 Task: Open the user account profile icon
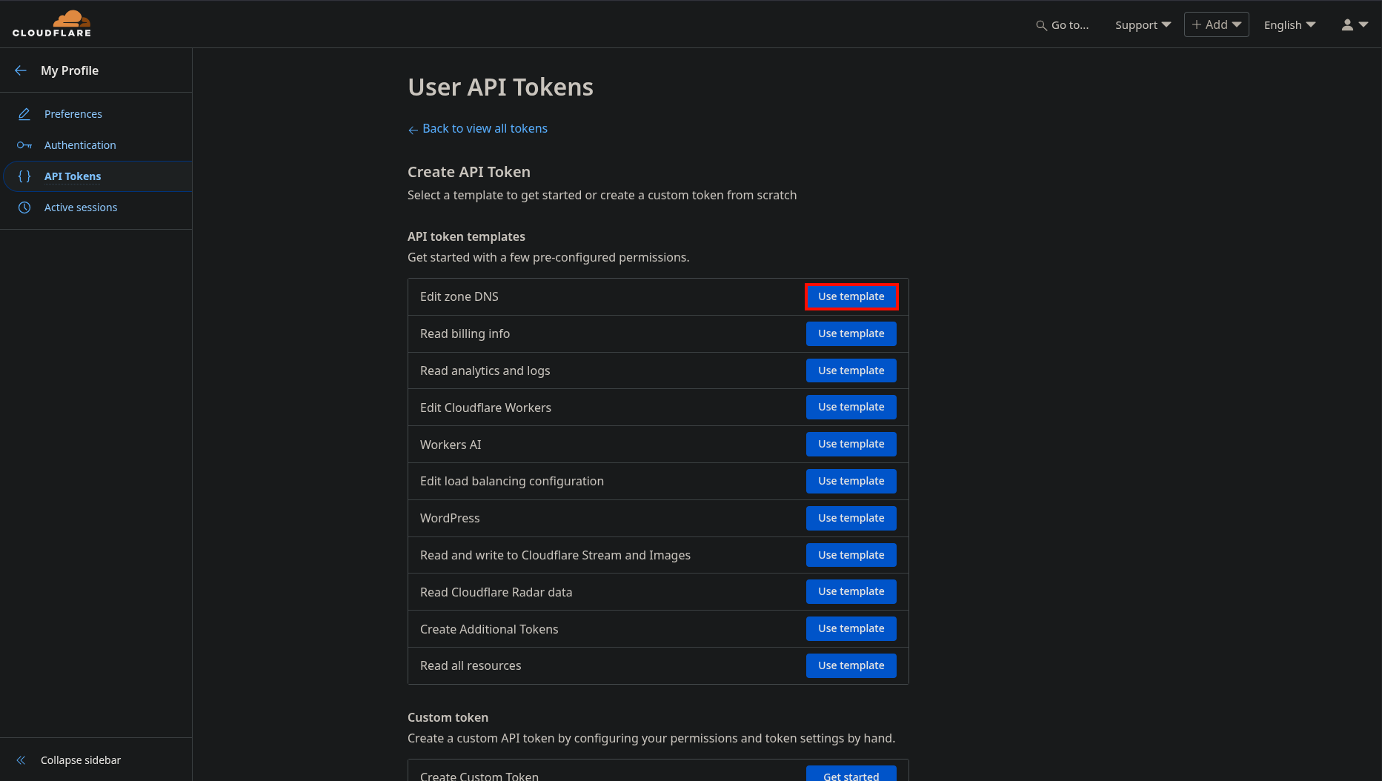(1346, 24)
